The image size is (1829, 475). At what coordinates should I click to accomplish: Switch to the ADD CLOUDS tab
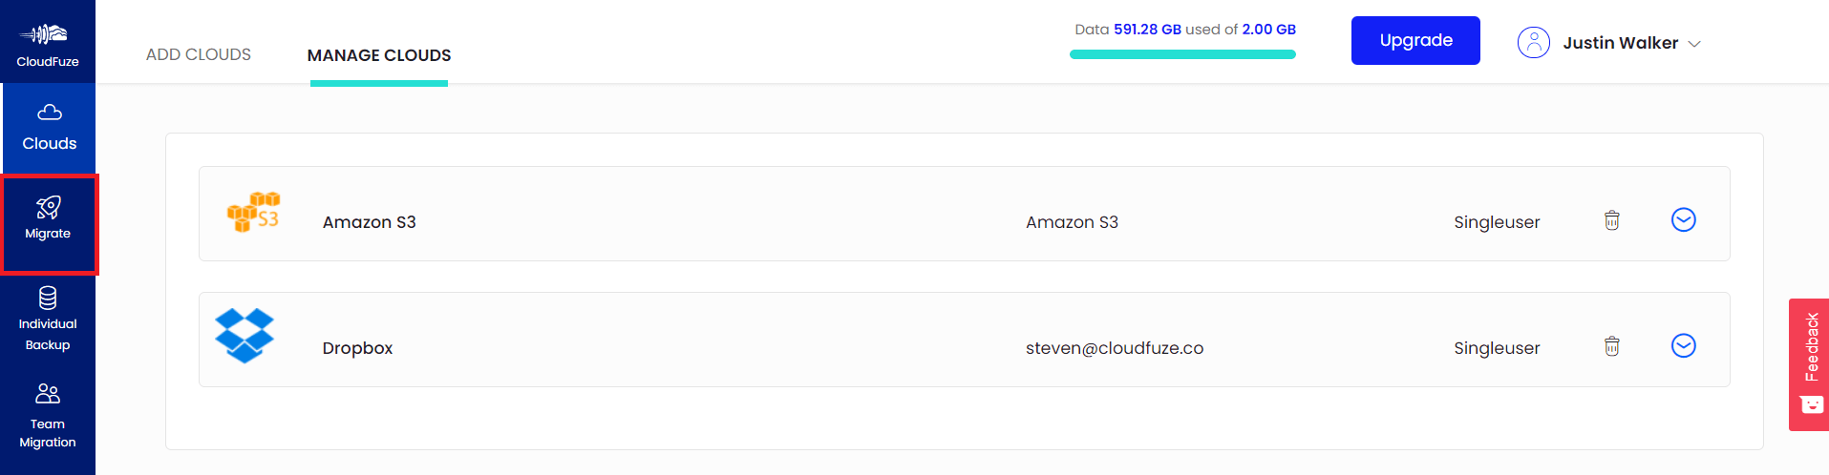pos(199,54)
